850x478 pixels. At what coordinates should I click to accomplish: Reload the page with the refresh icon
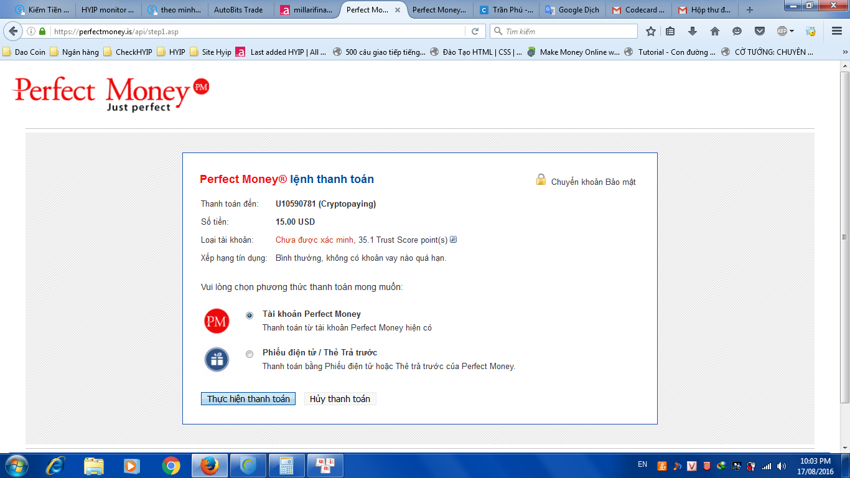(x=475, y=31)
